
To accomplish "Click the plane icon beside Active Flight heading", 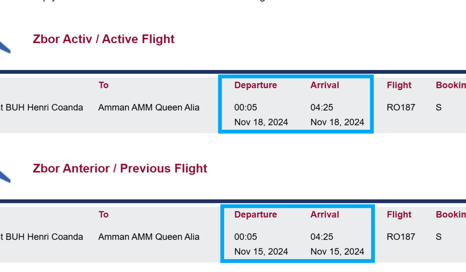I will click(x=5, y=47).
